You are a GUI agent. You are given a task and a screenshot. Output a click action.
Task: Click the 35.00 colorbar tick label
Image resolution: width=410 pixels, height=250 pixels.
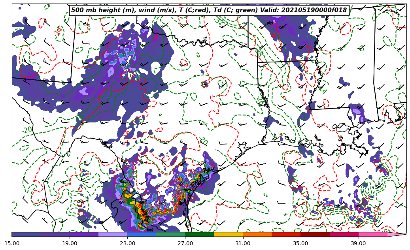click(x=300, y=243)
